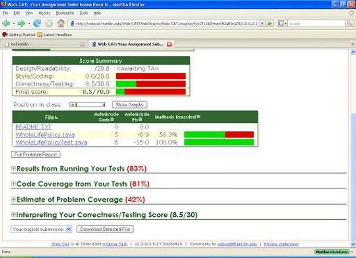Expand Results from Running Your Tests section
Screen dimensions: 356x258
pos(14,168)
